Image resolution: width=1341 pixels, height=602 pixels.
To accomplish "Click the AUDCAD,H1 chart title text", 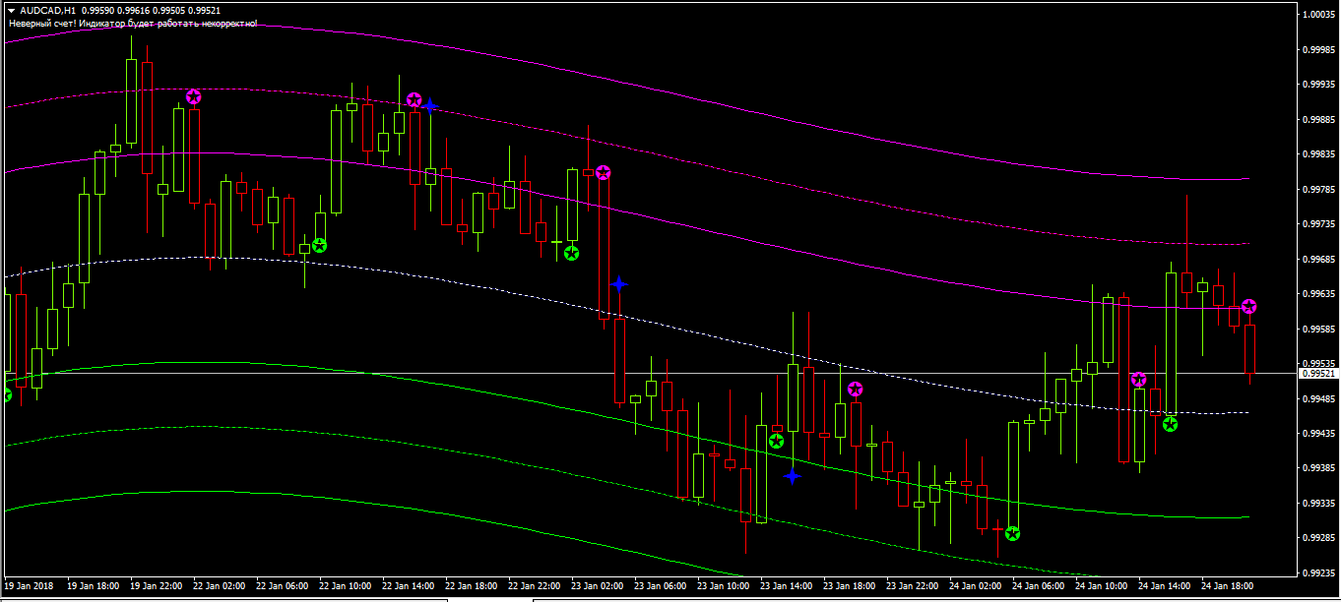I will (49, 10).
